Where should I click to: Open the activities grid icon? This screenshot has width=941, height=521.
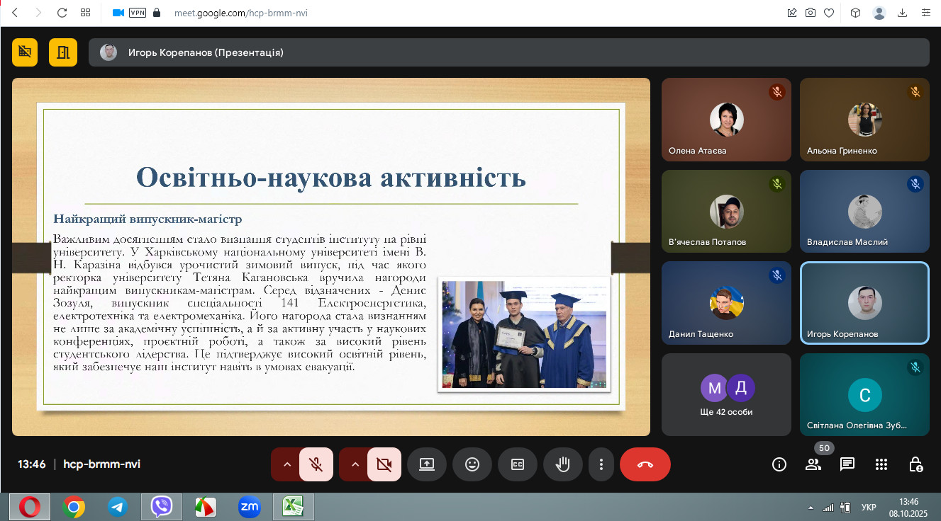881,464
